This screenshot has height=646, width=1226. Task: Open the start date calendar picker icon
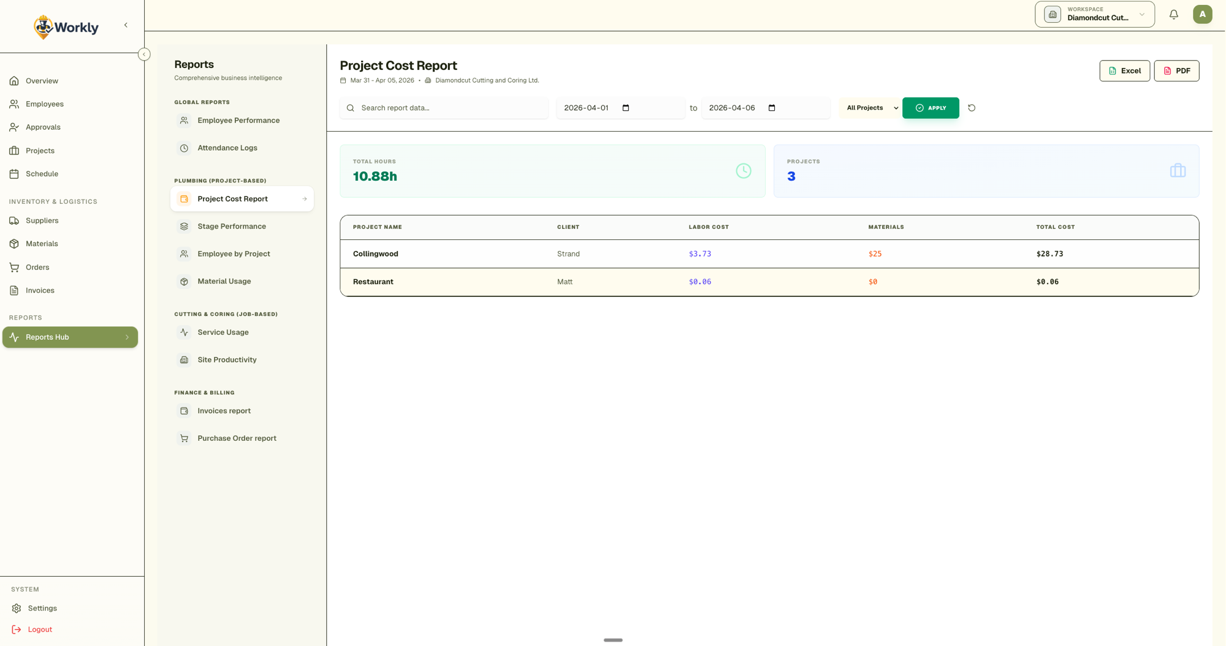[626, 108]
